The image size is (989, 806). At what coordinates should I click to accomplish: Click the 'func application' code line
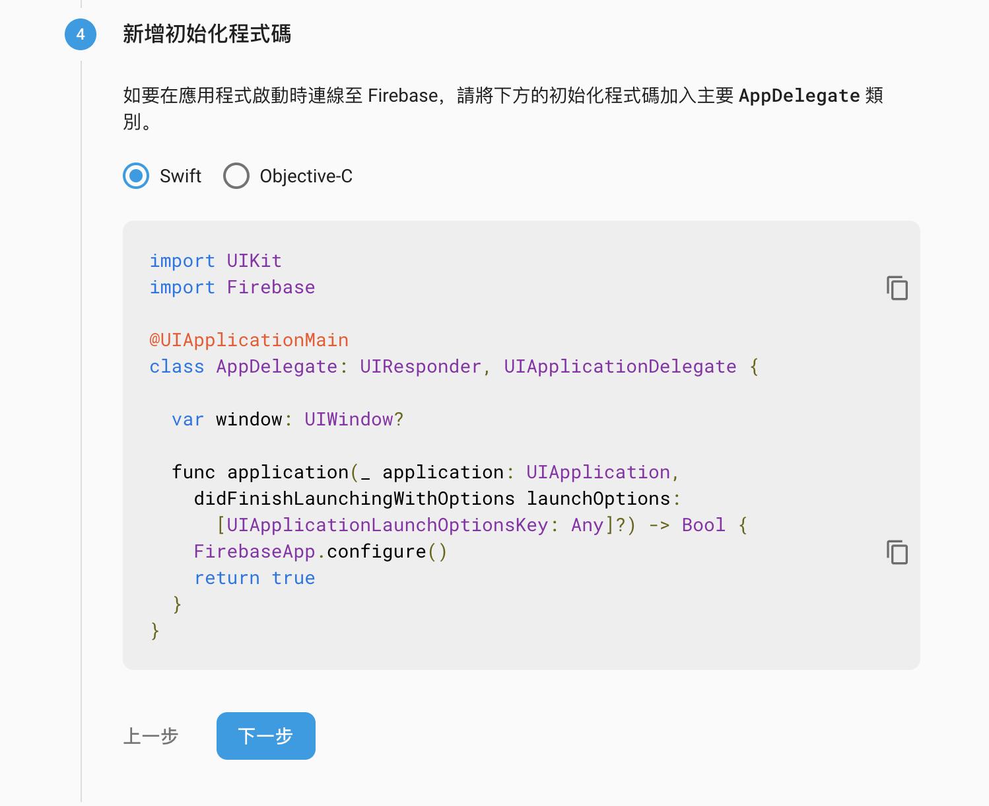426,472
